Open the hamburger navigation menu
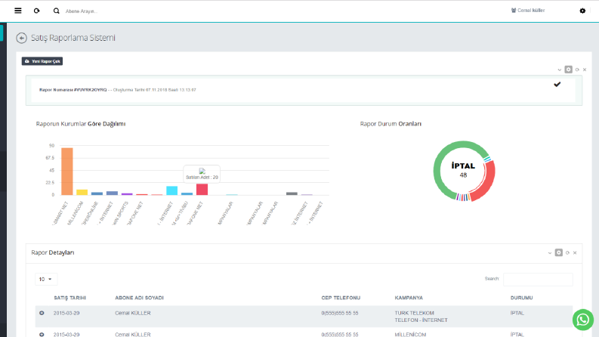Screen dimensions: 599x337 (x=18, y=11)
